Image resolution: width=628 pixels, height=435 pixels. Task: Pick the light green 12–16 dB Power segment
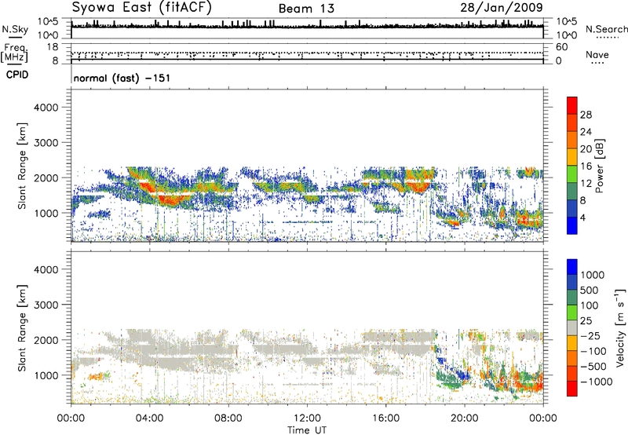click(572, 174)
